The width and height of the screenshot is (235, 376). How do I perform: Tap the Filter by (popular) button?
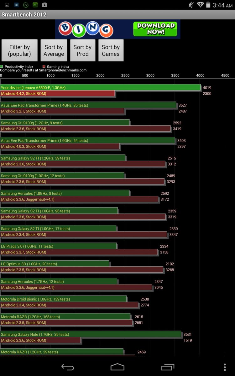tap(19, 50)
